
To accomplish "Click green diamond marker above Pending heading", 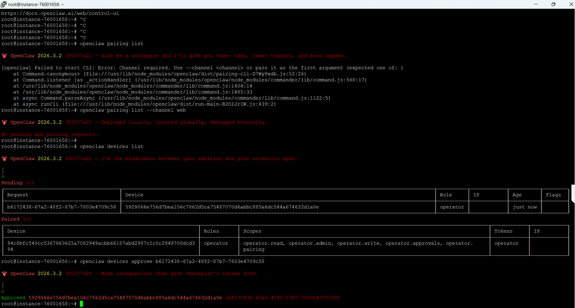I will (x=3, y=177).
